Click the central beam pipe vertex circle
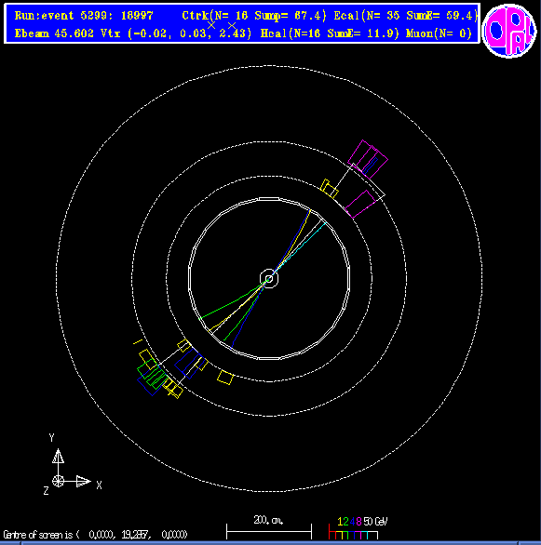 tap(269, 278)
